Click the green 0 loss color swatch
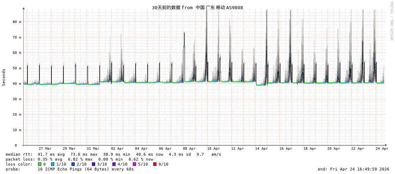395x174 pixels. tap(40, 164)
